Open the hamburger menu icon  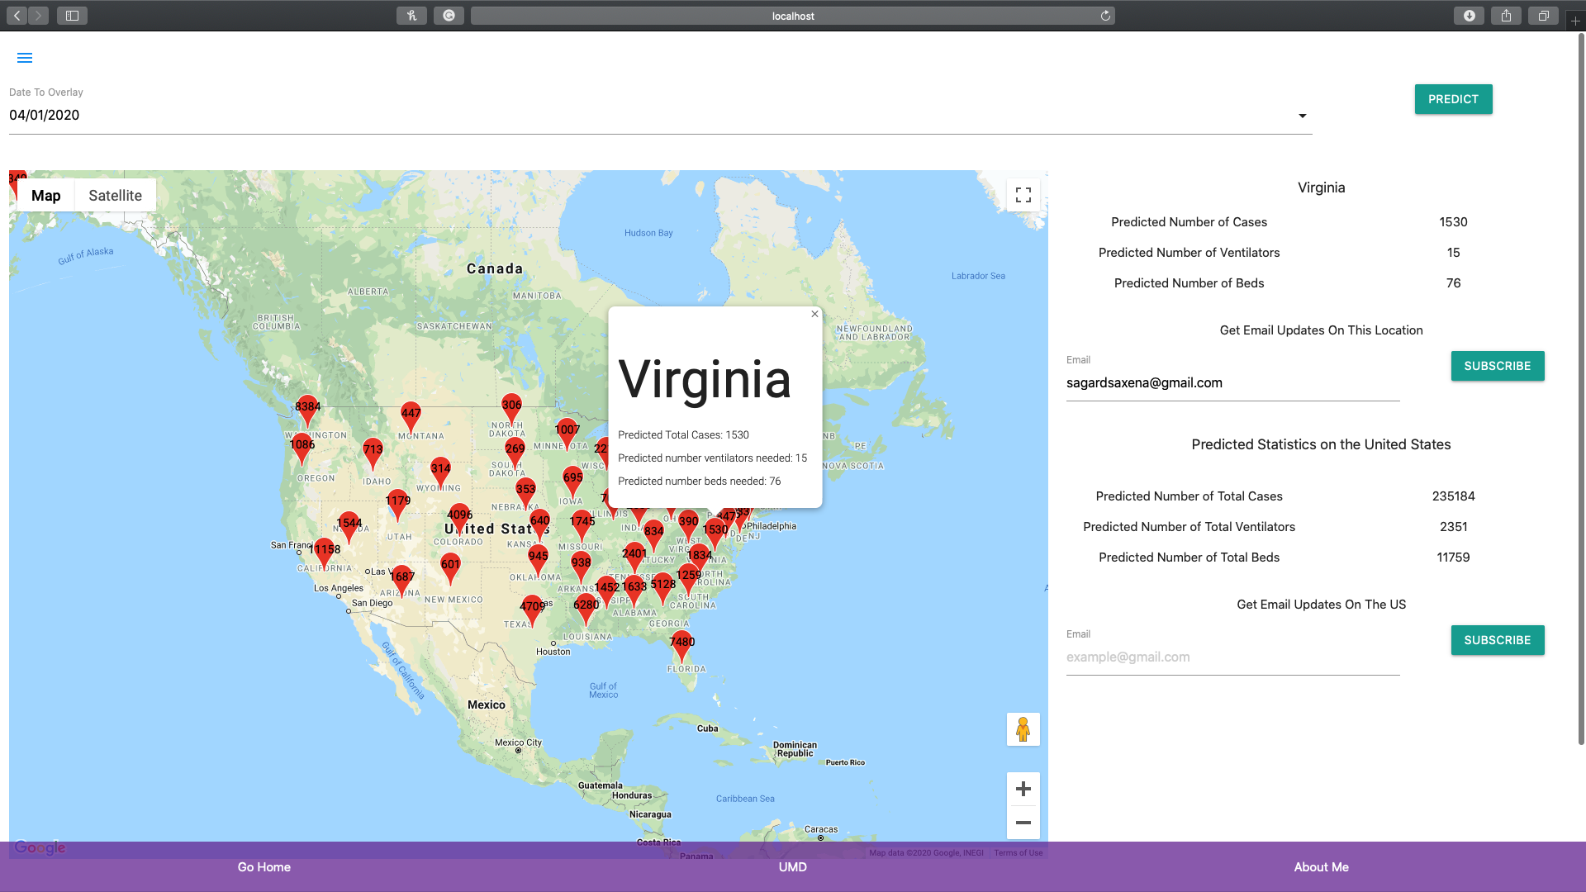coord(25,58)
